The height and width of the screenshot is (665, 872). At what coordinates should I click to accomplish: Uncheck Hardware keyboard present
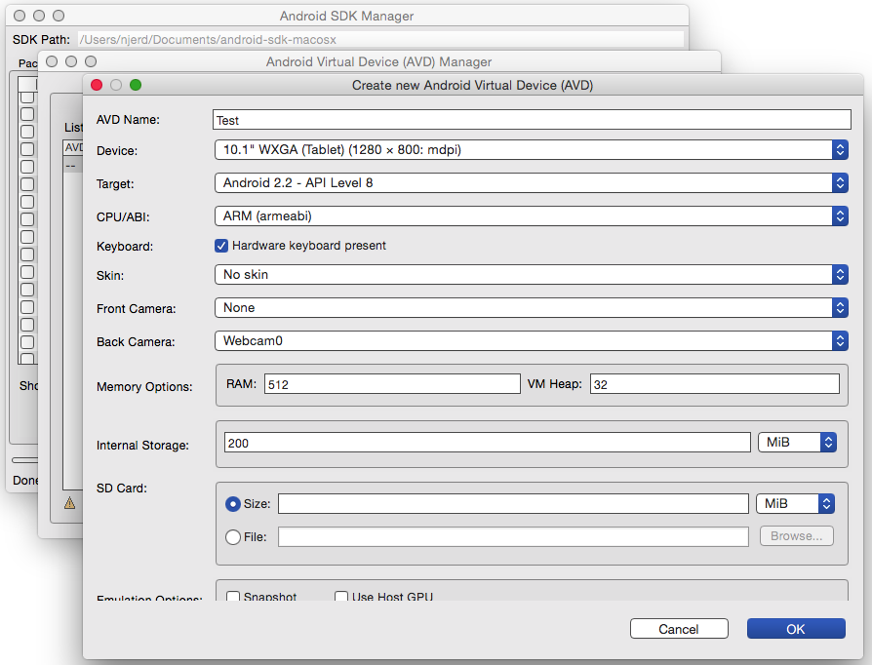[x=221, y=246]
